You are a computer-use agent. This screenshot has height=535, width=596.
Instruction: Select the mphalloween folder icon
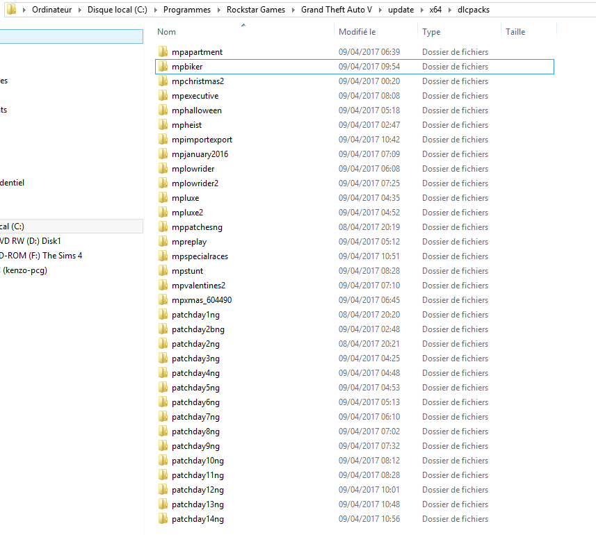(163, 110)
